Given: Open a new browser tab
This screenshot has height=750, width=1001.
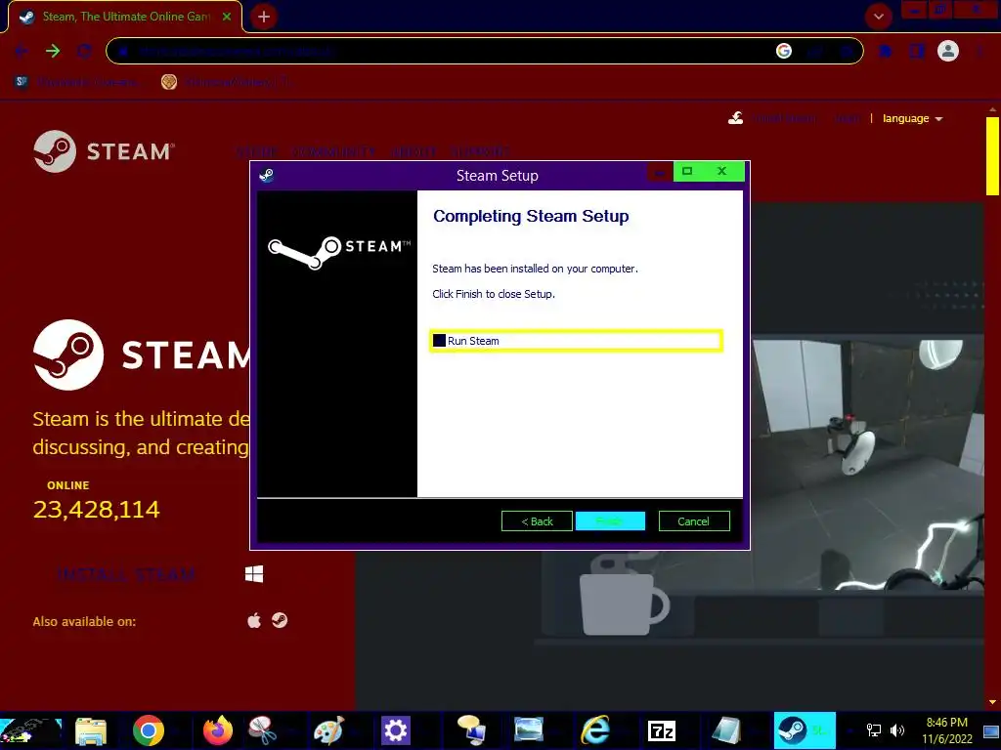Looking at the screenshot, I should click(x=264, y=17).
